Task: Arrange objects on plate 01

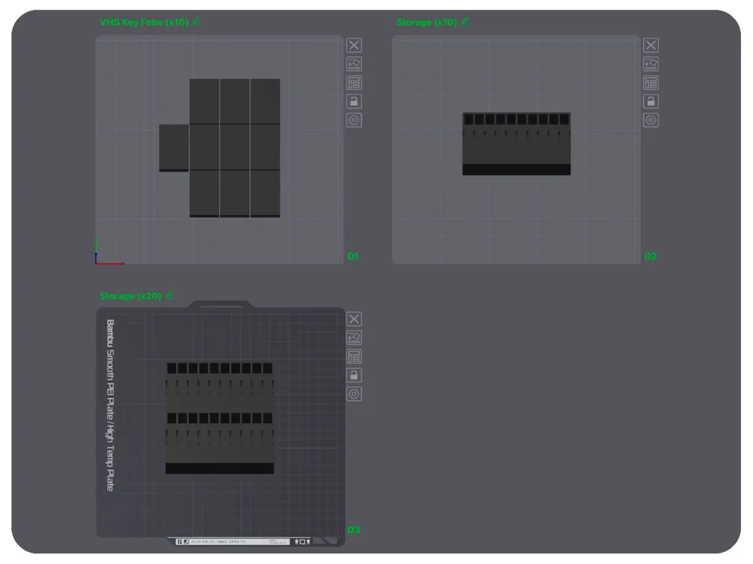Action: coord(354,83)
